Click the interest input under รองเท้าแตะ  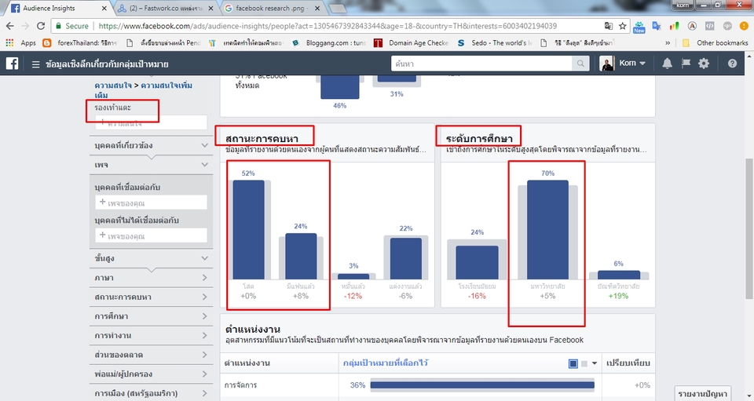coord(151,122)
